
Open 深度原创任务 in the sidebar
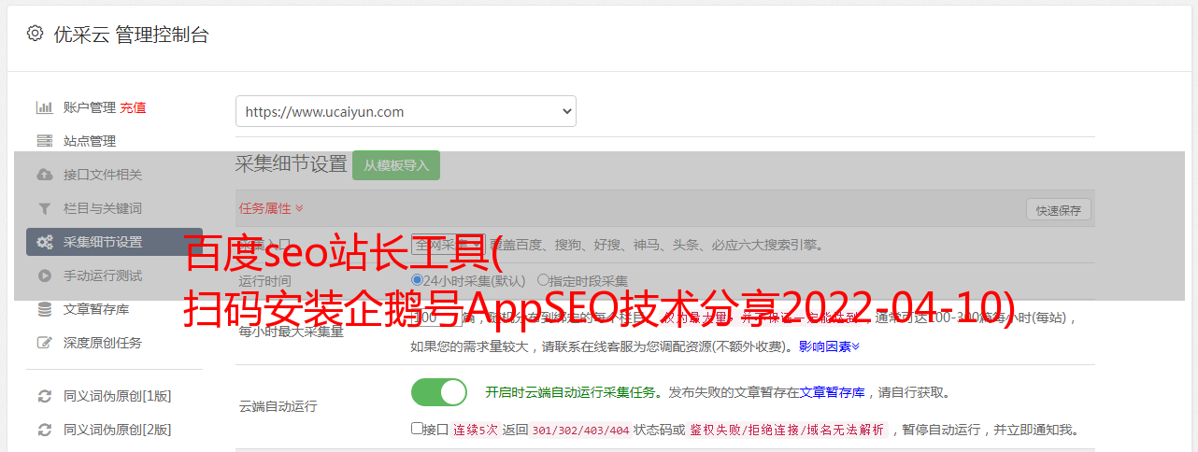point(101,343)
